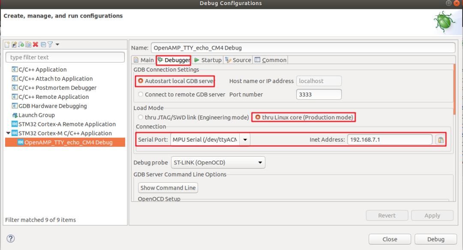Open the filter options dropdown arrow
This screenshot has height=250, width=463.
tap(57, 45)
